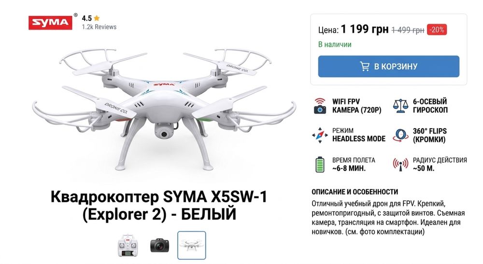Screen dimensions: 483x264
Task: Click the green battery flight time icon
Action: click(320, 164)
